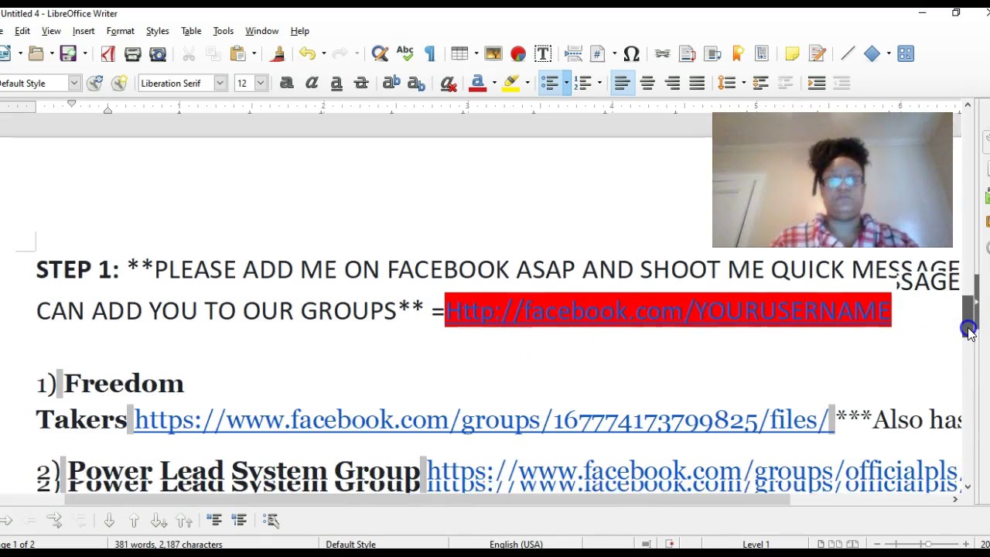990x557 pixels.
Task: Click the Print icon
Action: (132, 53)
